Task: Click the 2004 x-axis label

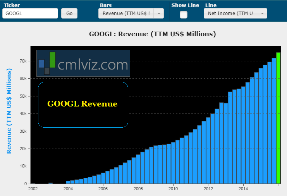Action: pyautogui.click(x=68, y=189)
